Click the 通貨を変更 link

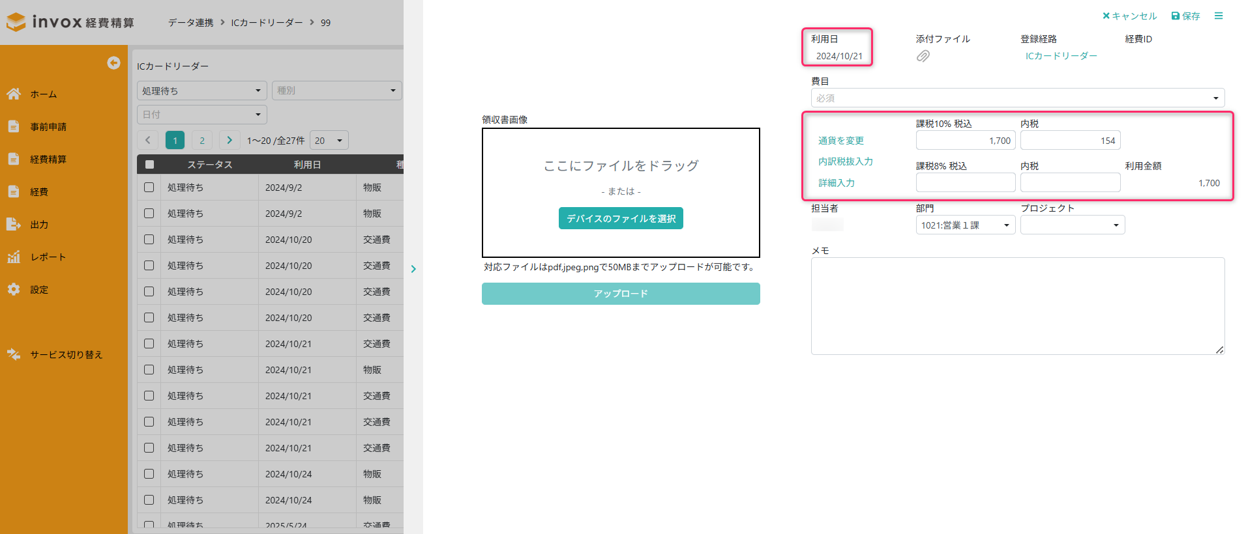840,141
